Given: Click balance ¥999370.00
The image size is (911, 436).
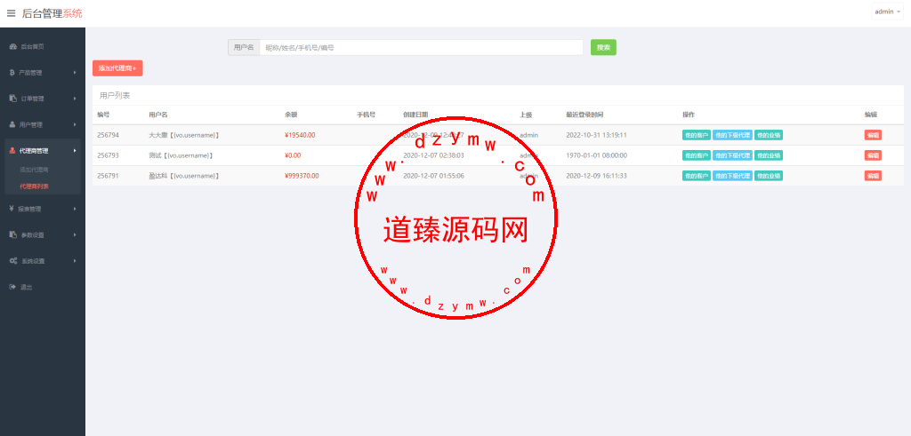Looking at the screenshot, I should click(x=302, y=176).
